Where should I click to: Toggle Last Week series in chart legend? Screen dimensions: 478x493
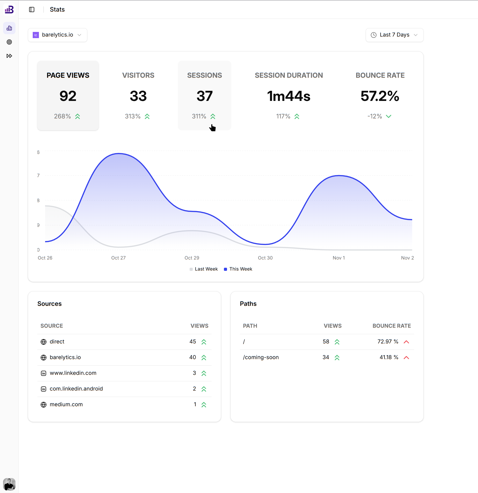(204, 269)
